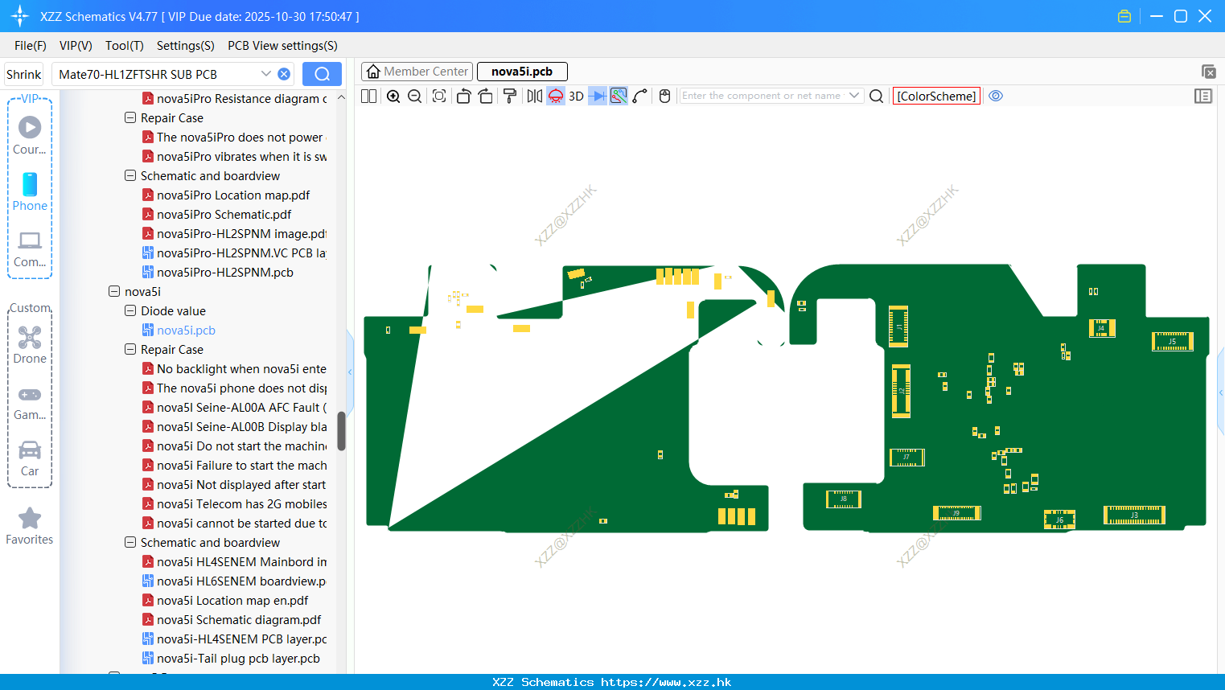This screenshot has width=1225, height=690.
Task: Rotate the board clockwise
Action: [x=485, y=96]
